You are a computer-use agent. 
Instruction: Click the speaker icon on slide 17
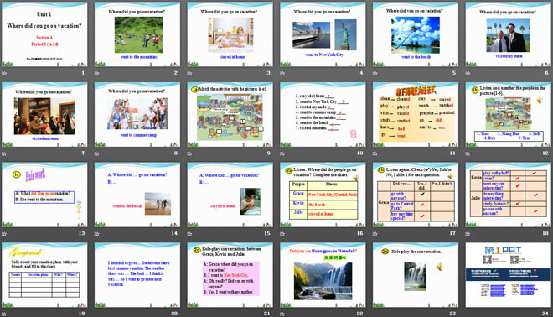(x=449, y=176)
